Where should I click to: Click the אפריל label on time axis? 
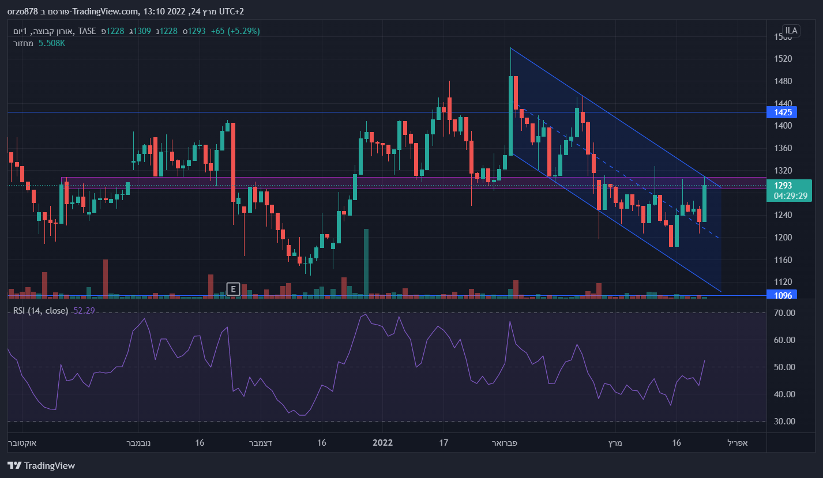pos(738,442)
